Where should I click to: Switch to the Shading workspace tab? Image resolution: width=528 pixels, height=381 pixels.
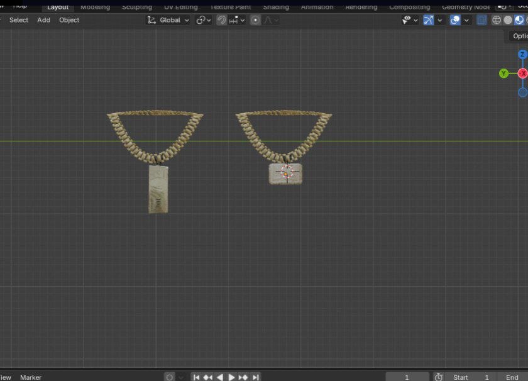tap(276, 7)
